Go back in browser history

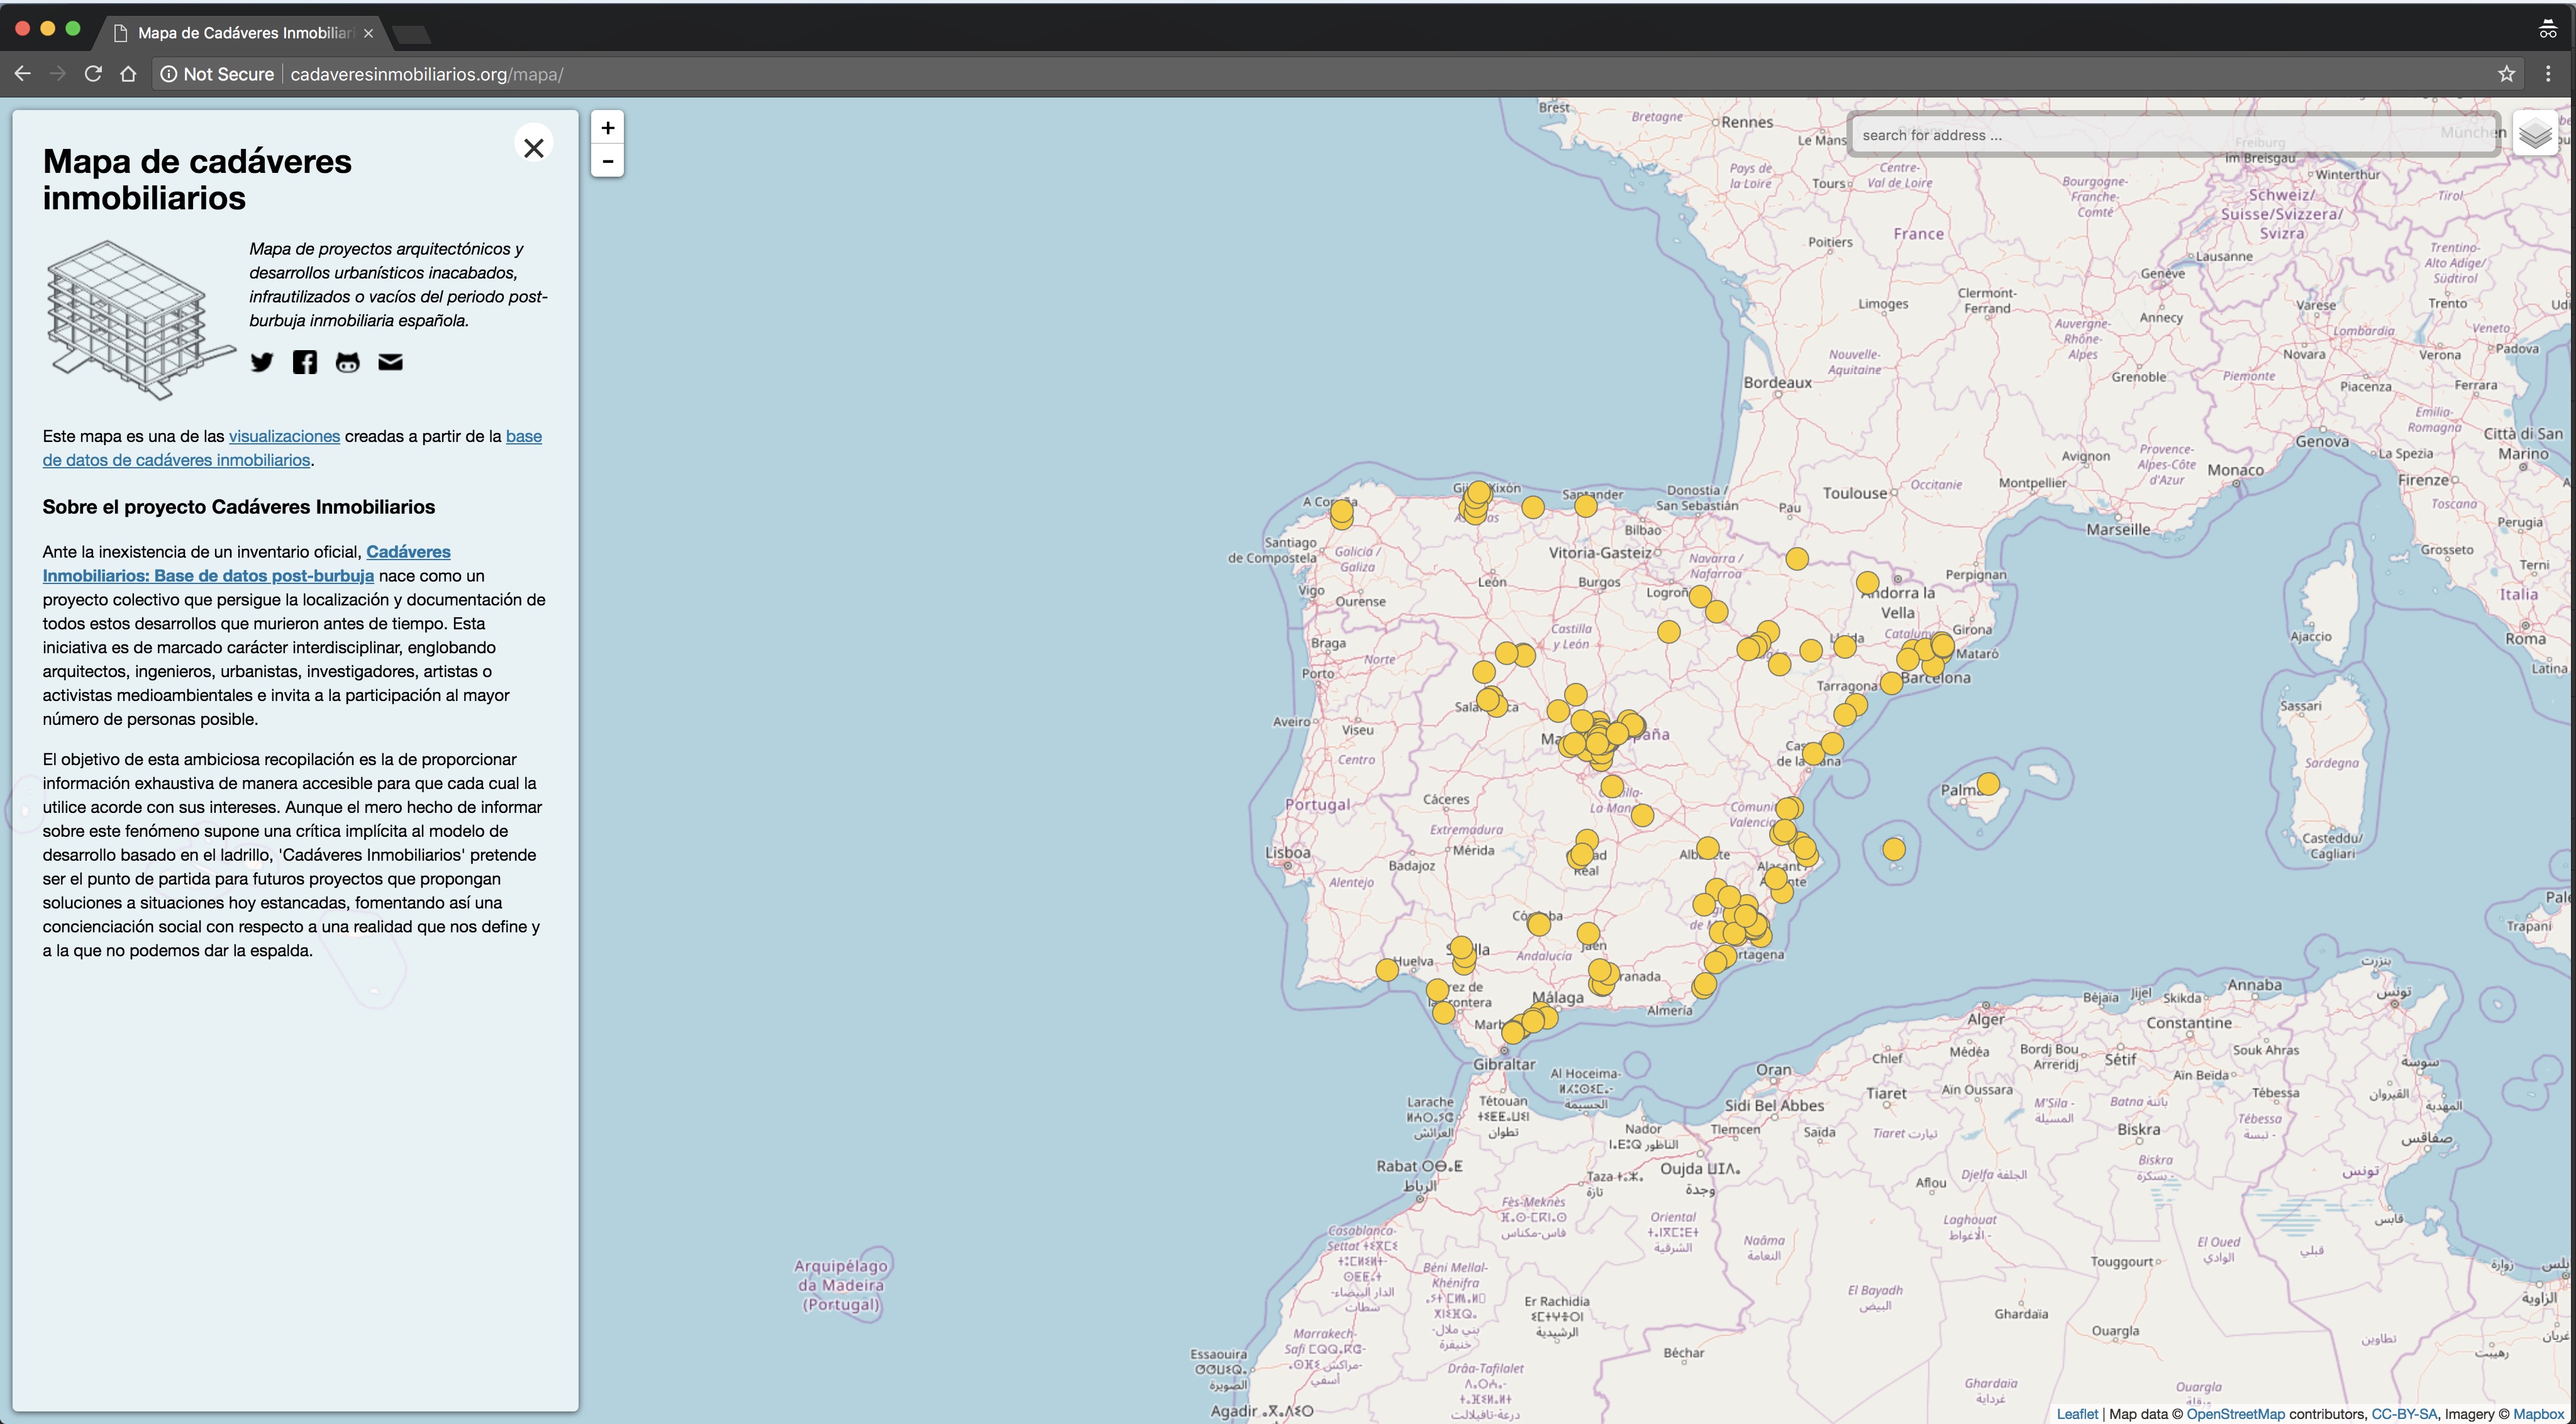[22, 74]
